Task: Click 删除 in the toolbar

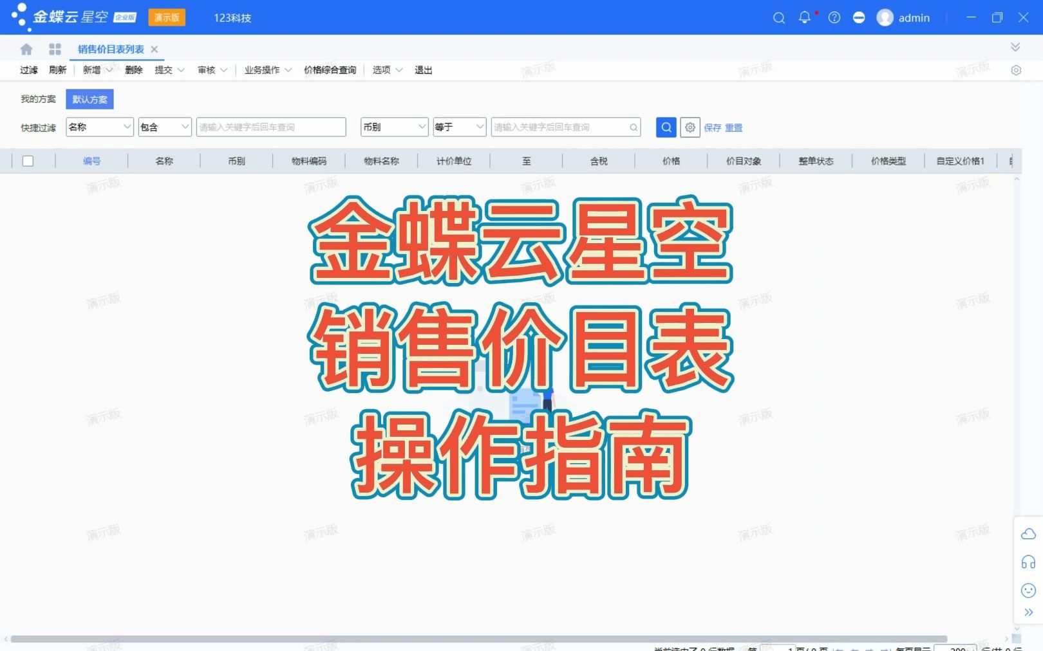Action: click(134, 70)
